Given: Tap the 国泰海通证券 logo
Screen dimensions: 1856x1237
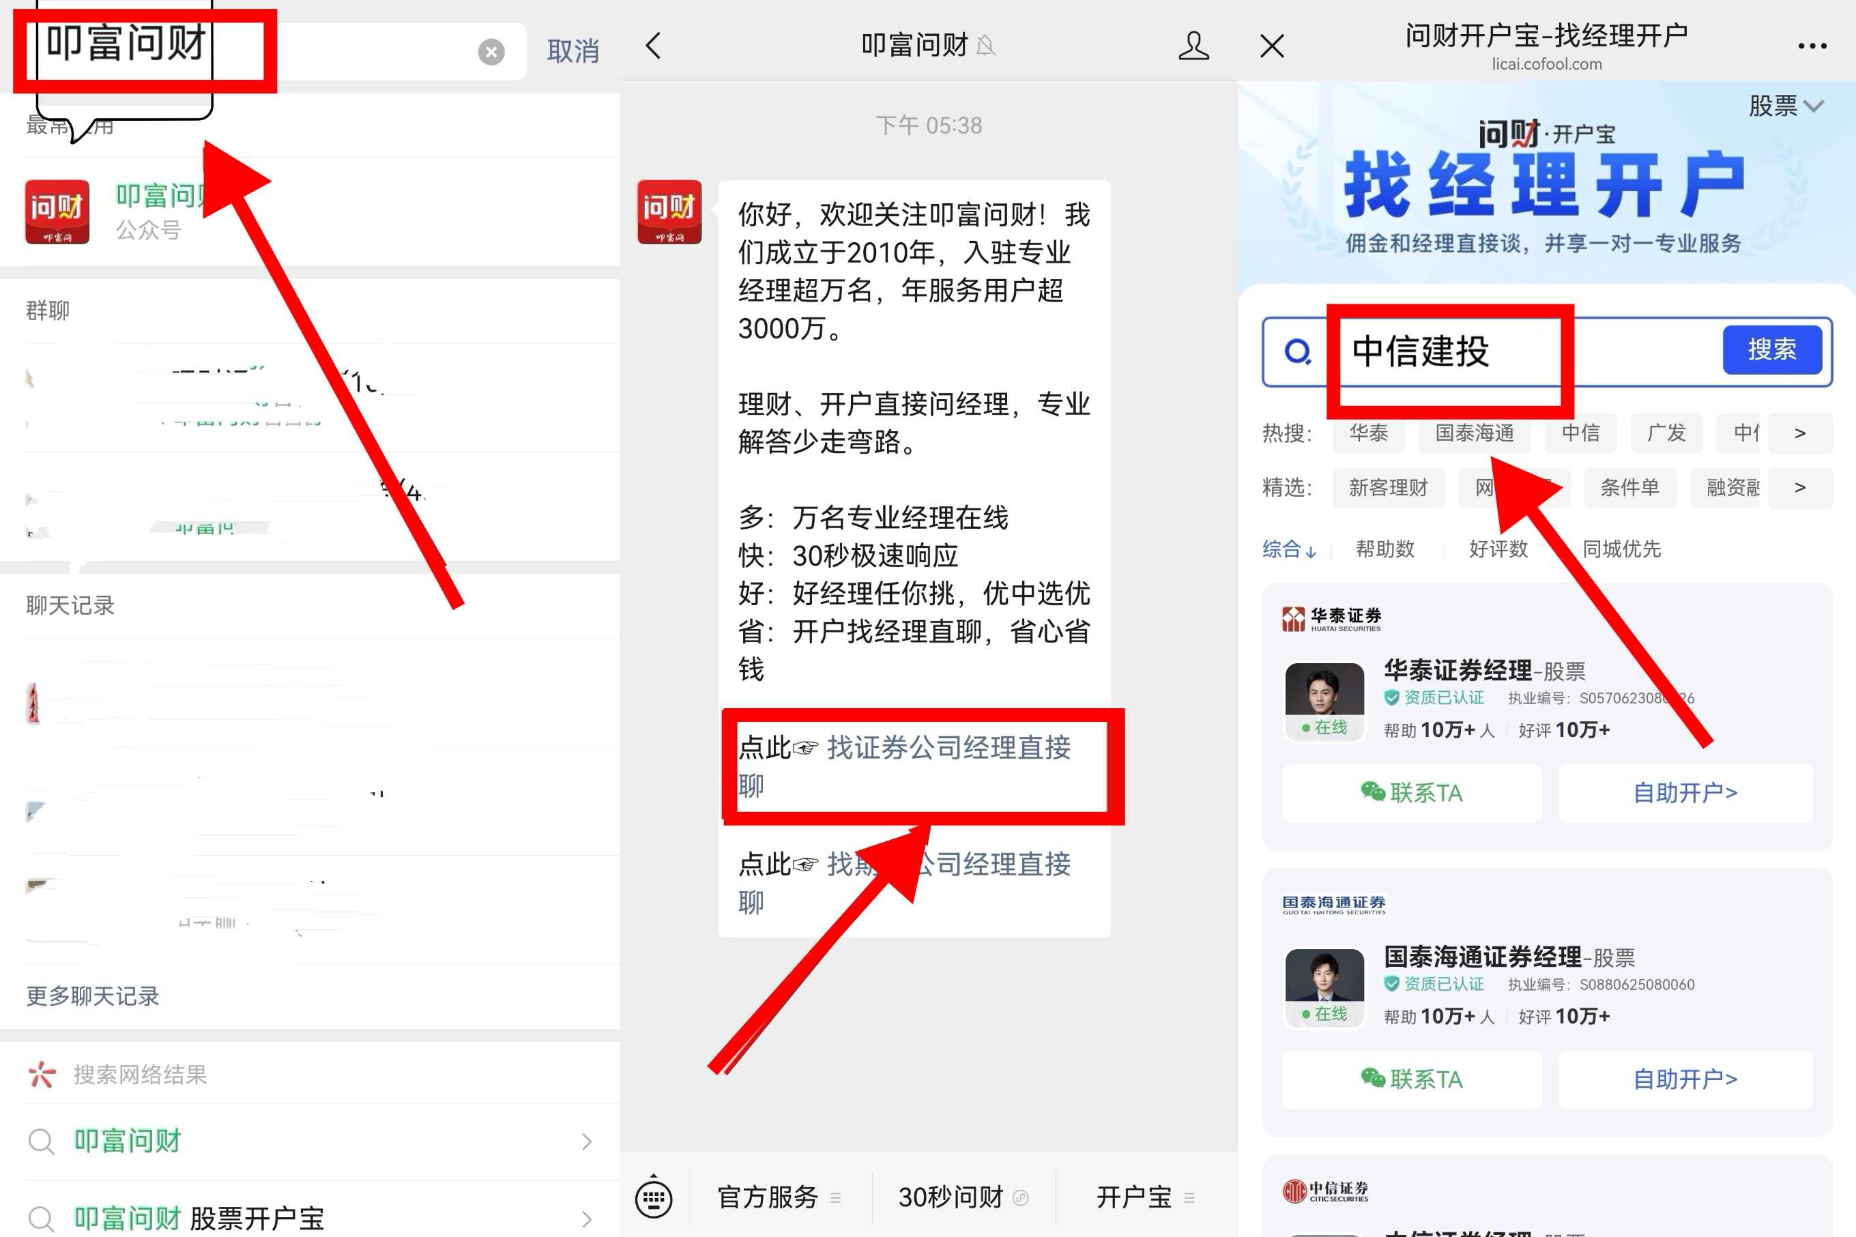Looking at the screenshot, I should (x=1334, y=904).
